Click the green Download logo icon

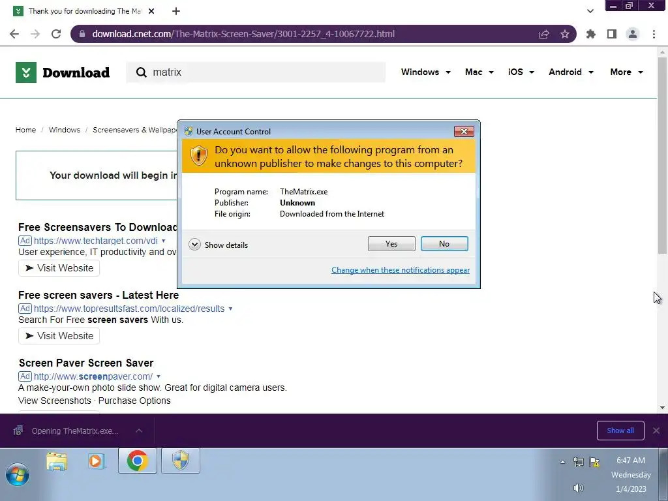[26, 72]
